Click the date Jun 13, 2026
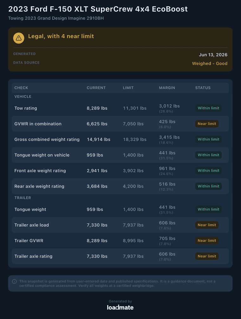Image resolution: width=241 pixels, height=319 pixels. coord(213,55)
